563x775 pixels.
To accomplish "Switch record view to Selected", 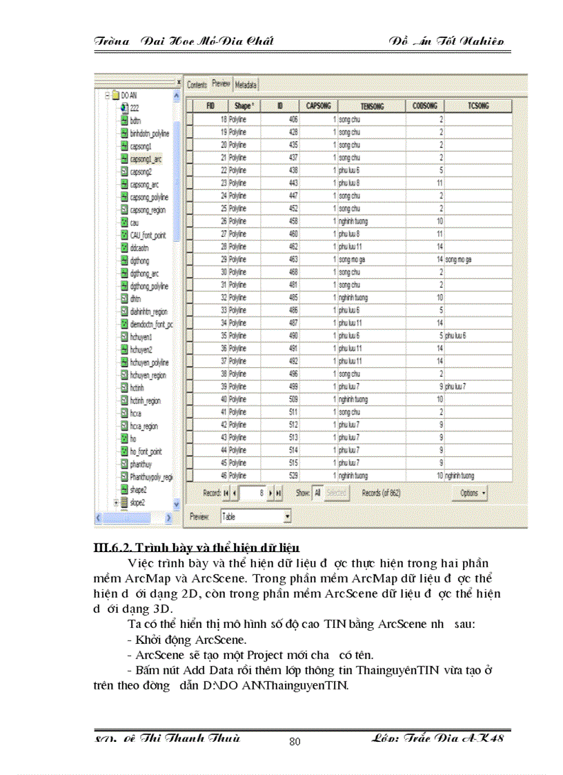I will pyautogui.click(x=336, y=493).
